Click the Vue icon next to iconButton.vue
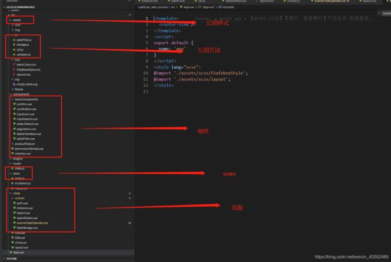Image resolution: width=391 pixels, height=262 pixels. point(14,109)
